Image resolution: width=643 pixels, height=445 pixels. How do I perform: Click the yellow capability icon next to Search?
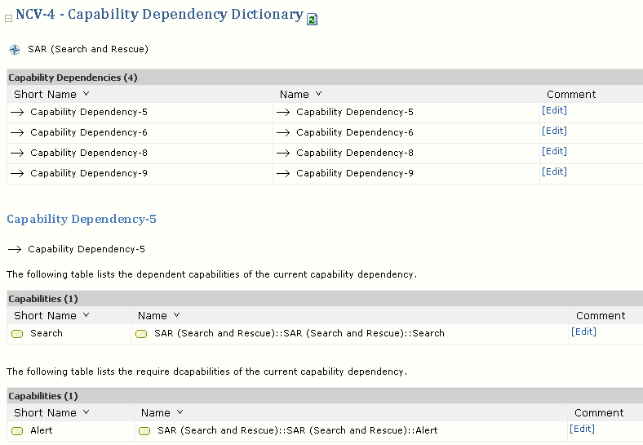(17, 334)
